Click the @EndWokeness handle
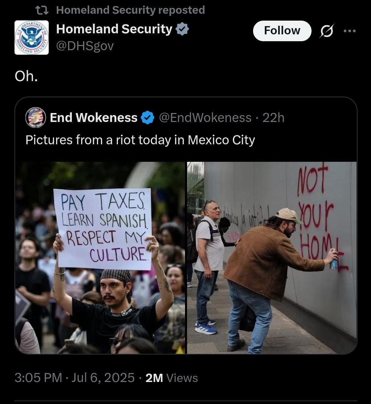The width and height of the screenshot is (371, 404). tap(205, 118)
